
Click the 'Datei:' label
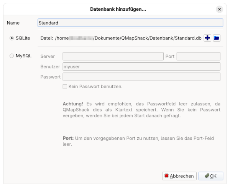[46, 38]
